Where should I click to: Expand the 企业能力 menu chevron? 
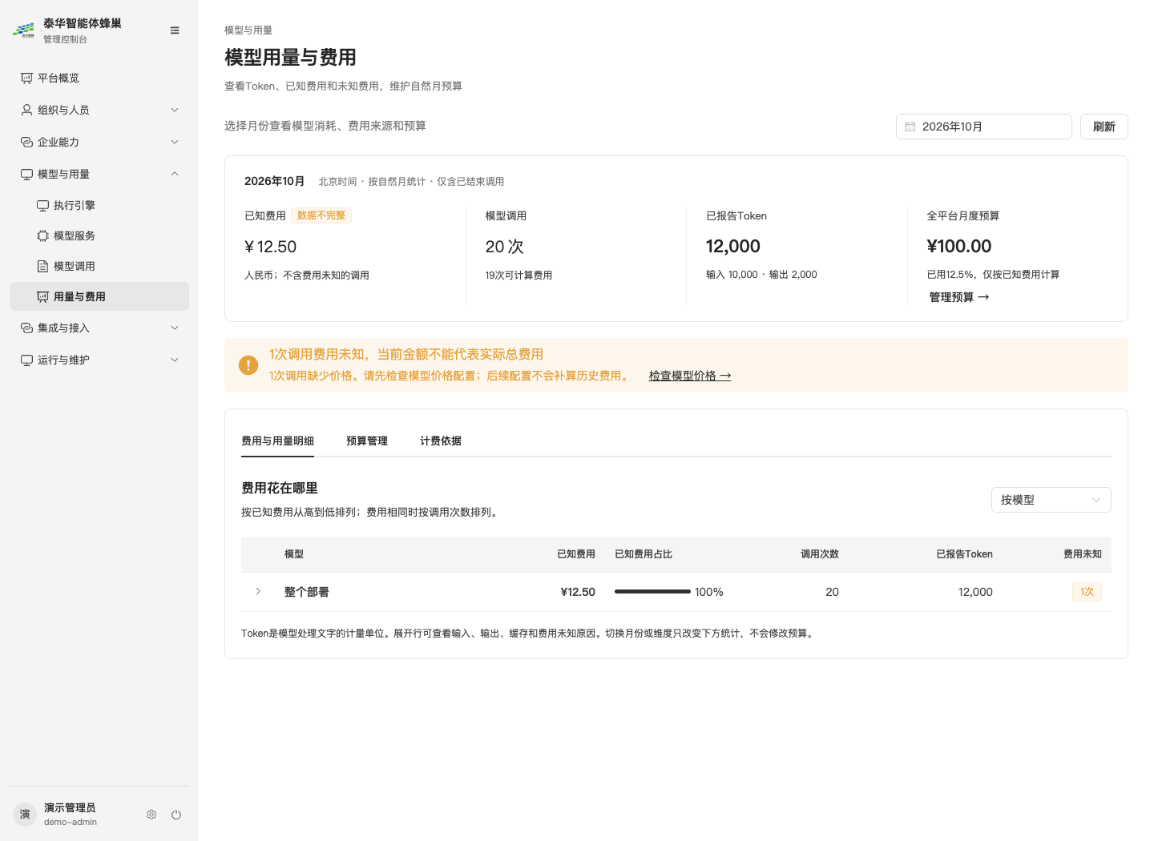pyautogui.click(x=175, y=142)
